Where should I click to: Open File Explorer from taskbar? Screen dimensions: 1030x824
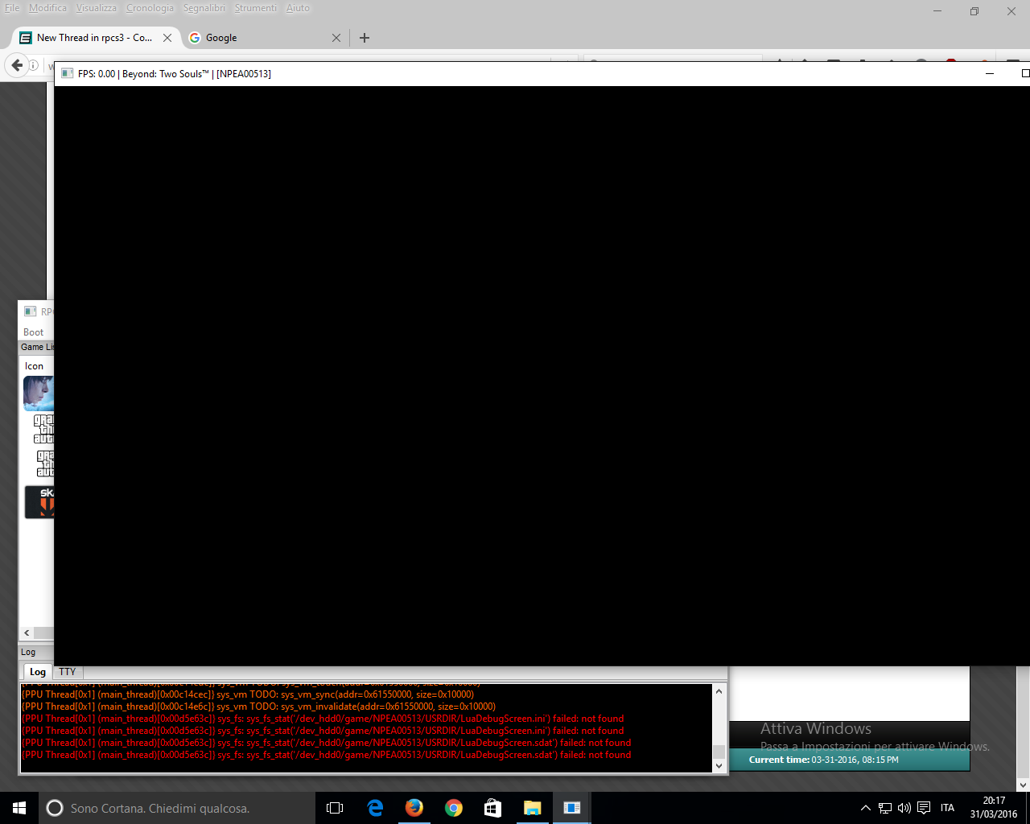[x=532, y=808]
